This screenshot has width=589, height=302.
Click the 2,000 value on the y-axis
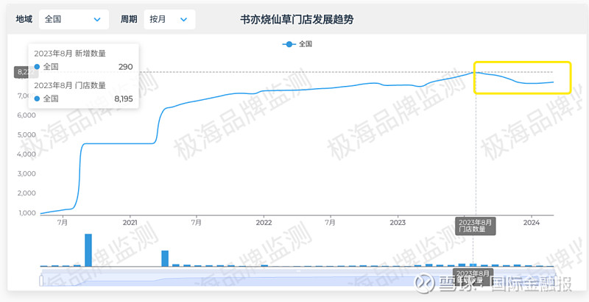pyautogui.click(x=28, y=193)
